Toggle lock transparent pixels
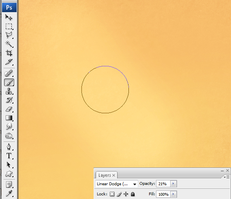231x199 pixels. click(112, 194)
